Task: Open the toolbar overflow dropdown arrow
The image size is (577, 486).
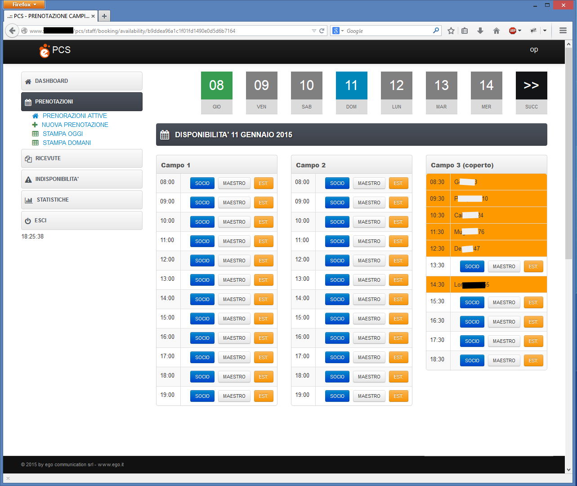Action: click(545, 31)
